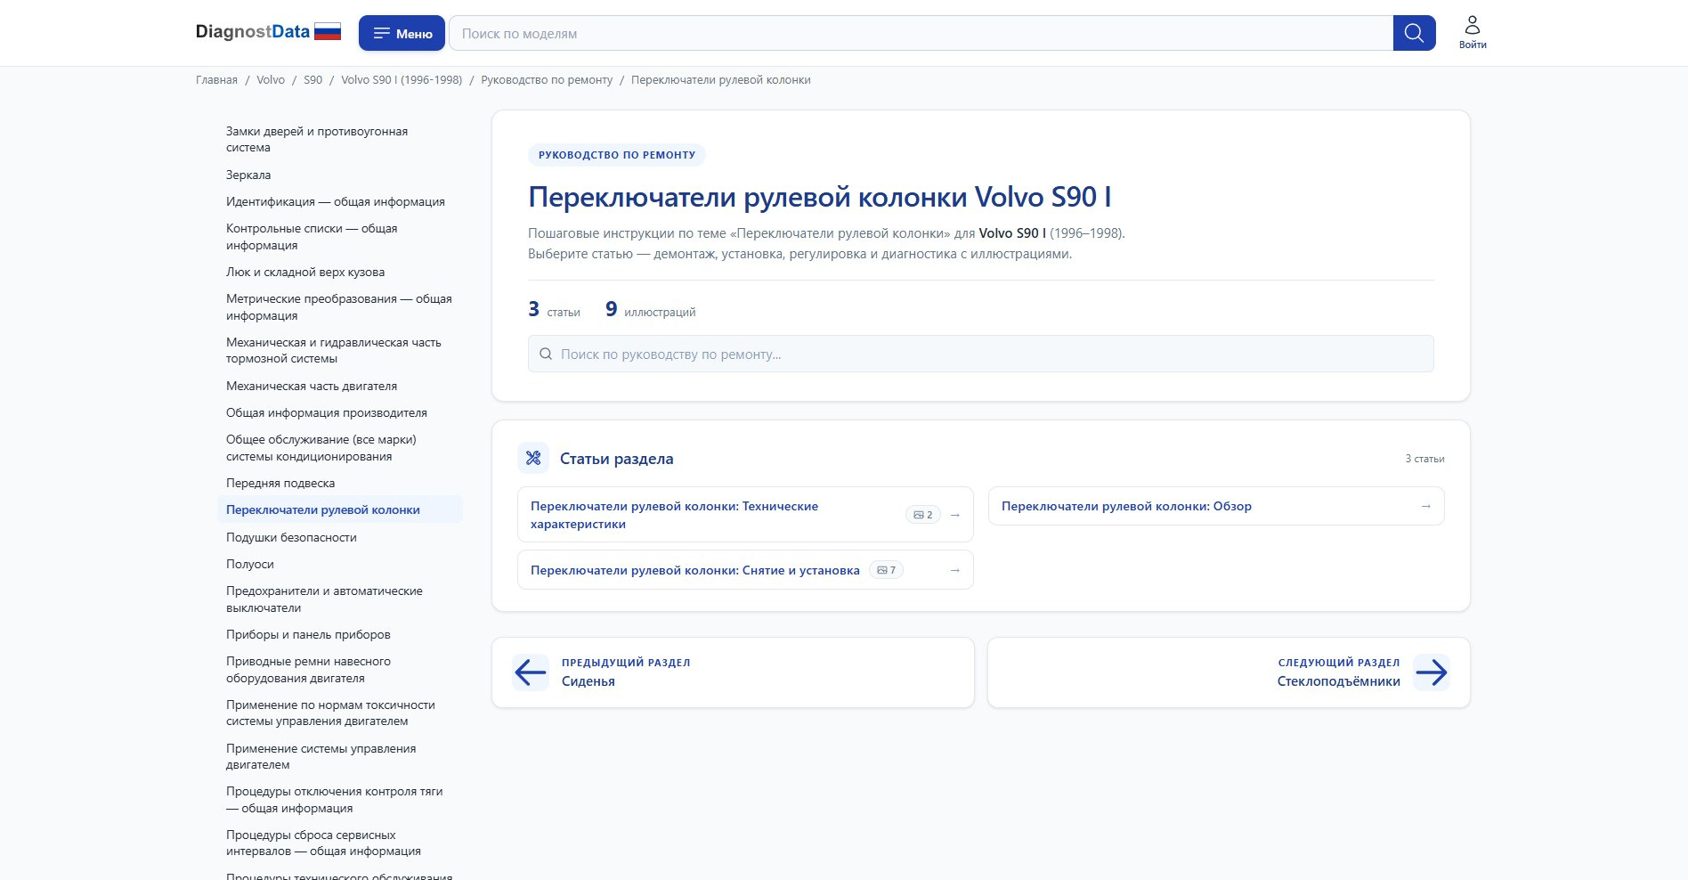
Task: Click arrow on Технические характеристики card
Action: point(955,515)
